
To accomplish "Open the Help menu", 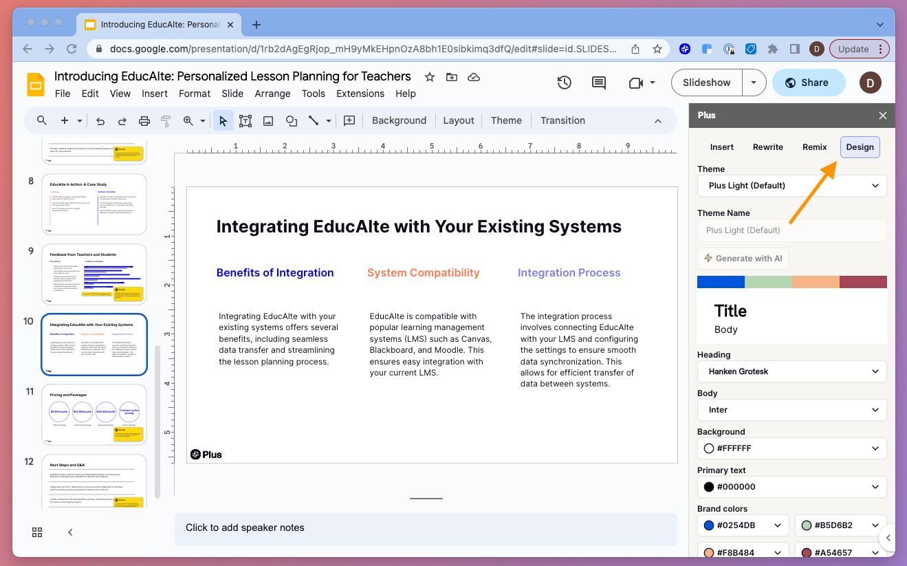I will [x=406, y=94].
